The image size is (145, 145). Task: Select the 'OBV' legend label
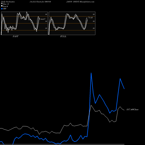5,9
